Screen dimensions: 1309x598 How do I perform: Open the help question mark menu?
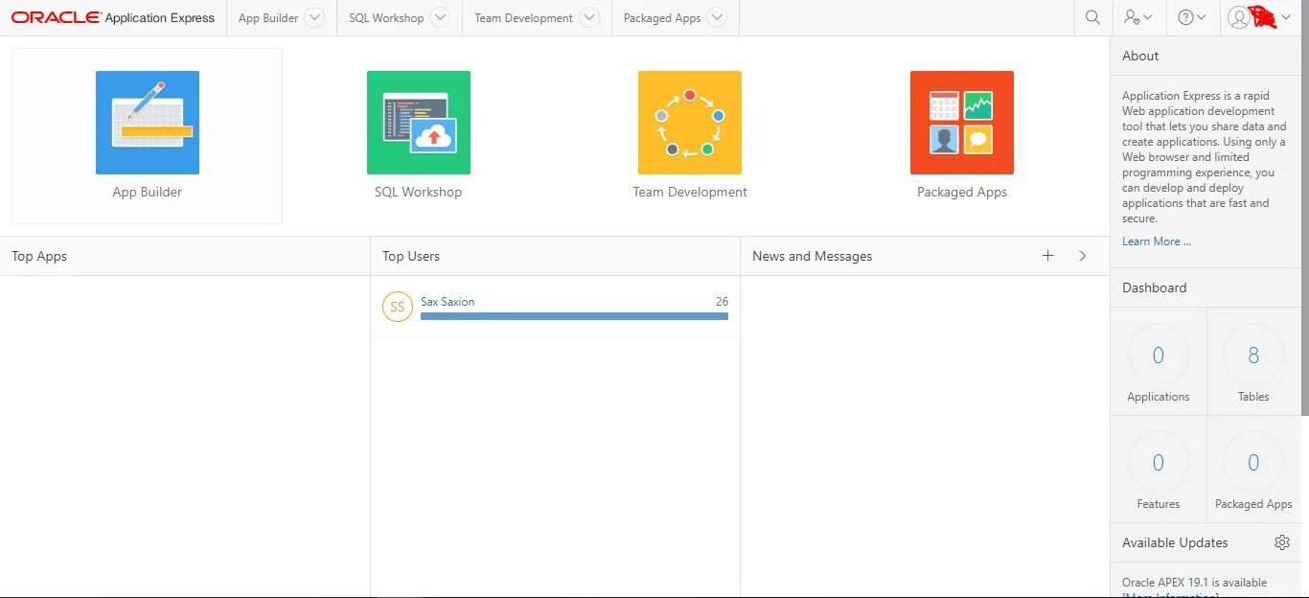click(1191, 17)
